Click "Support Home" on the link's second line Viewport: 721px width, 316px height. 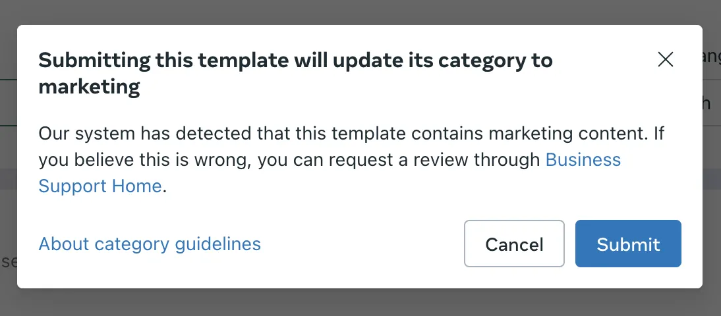(x=100, y=186)
